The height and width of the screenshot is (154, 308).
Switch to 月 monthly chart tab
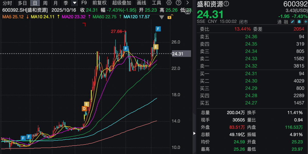coord(56,3)
